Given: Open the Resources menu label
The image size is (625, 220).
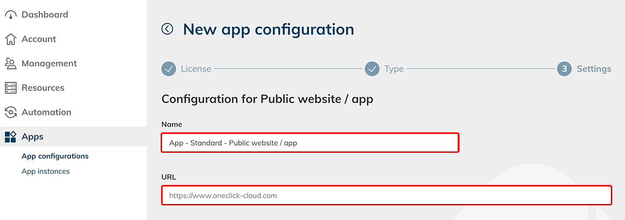Looking at the screenshot, I should coord(43,88).
